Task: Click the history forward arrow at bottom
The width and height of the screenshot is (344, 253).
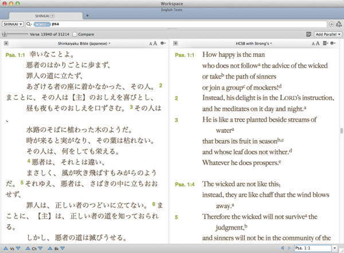Action: [x=289, y=248]
